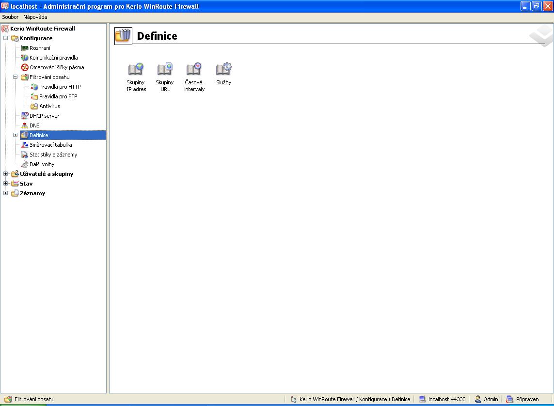Image resolution: width=554 pixels, height=406 pixels.
Task: Click the Filtrování obsahu folder icon in tree
Action: click(24, 77)
